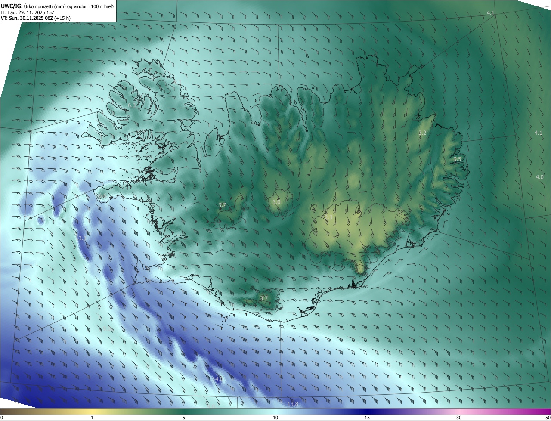The width and height of the screenshot is (551, 421).
Task: Click the "5" label on the color scale
Action: click(184, 418)
